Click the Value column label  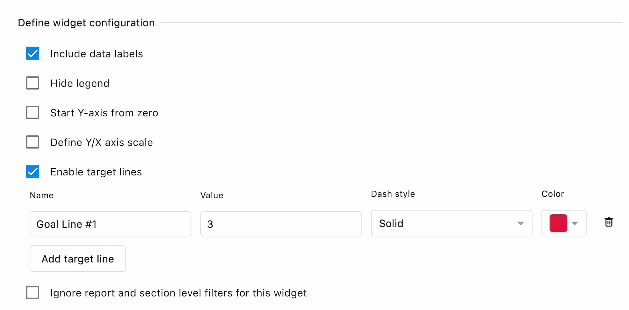pyautogui.click(x=212, y=195)
